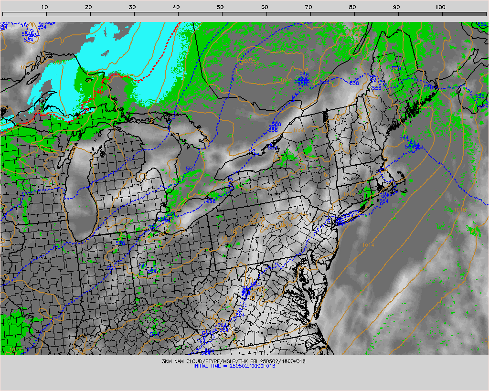The height and width of the screenshot is (391, 489).
Task: Click the 1018 pressure contour label
Action: click(460, 210)
